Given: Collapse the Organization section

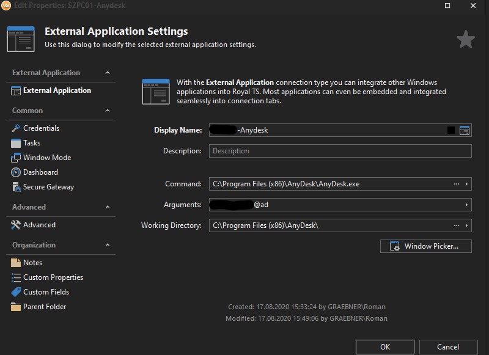Looking at the screenshot, I should 108,245.
